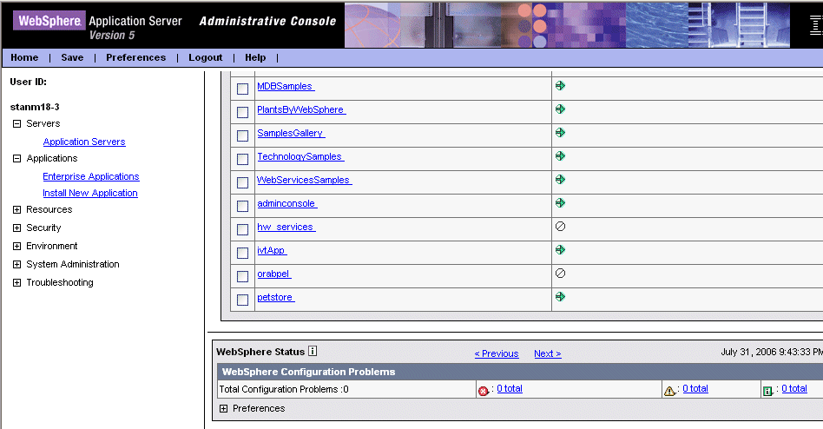The image size is (823, 429).
Task: Open the WebServicesSamples application link
Action: 305,180
